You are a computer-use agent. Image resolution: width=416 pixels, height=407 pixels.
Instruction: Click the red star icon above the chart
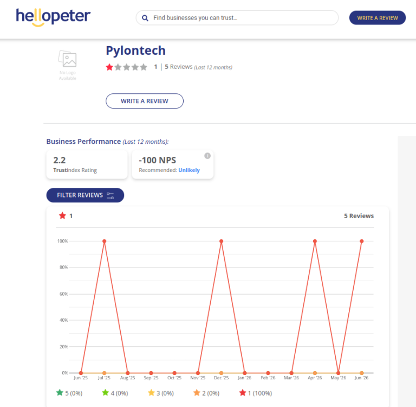[x=62, y=215]
